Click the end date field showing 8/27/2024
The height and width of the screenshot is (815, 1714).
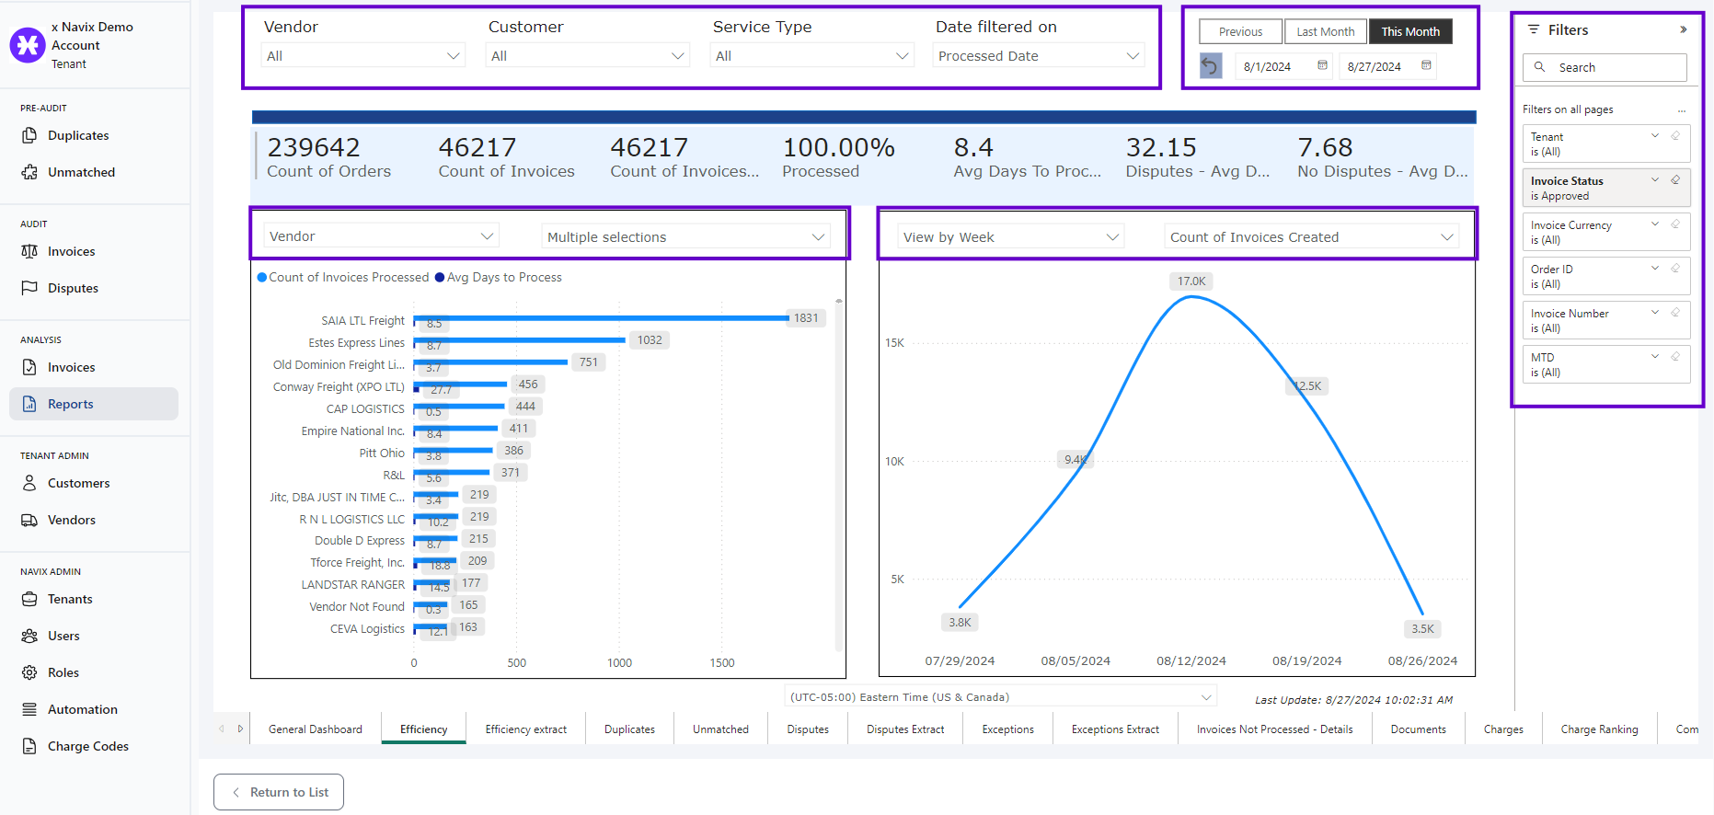point(1387,66)
